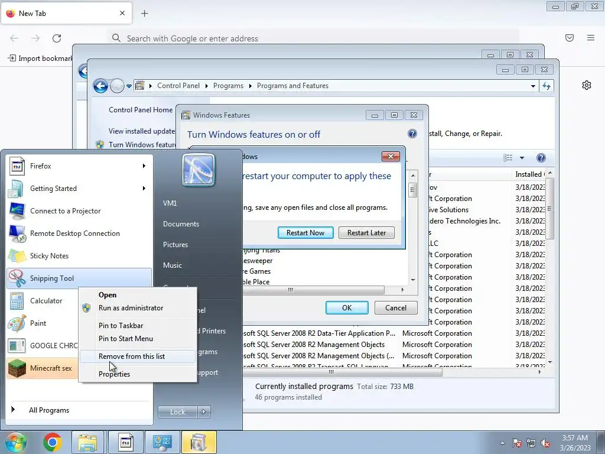Click Import bookmarks in Firefox toolbar
This screenshot has width=605, height=454.
pos(40,59)
